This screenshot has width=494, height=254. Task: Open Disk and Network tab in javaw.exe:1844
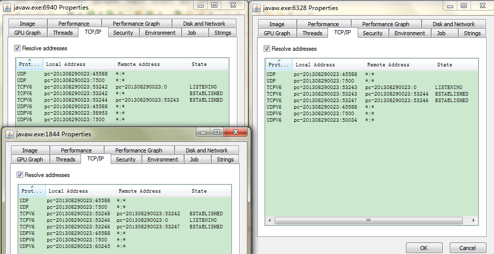pyautogui.click(x=207, y=150)
